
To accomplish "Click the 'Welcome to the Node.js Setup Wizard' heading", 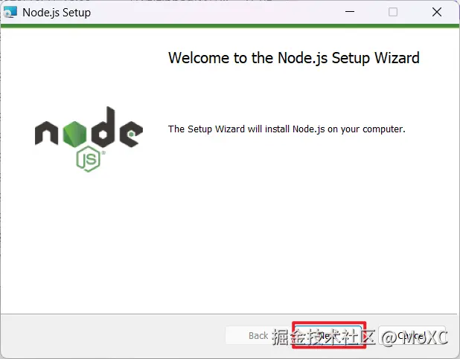I will click(x=294, y=58).
